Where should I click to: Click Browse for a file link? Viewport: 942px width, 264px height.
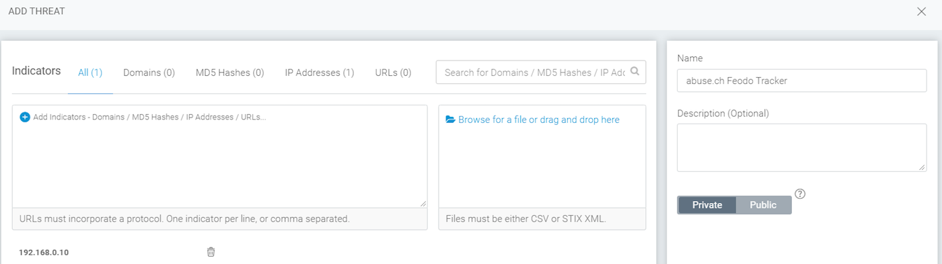(x=539, y=120)
